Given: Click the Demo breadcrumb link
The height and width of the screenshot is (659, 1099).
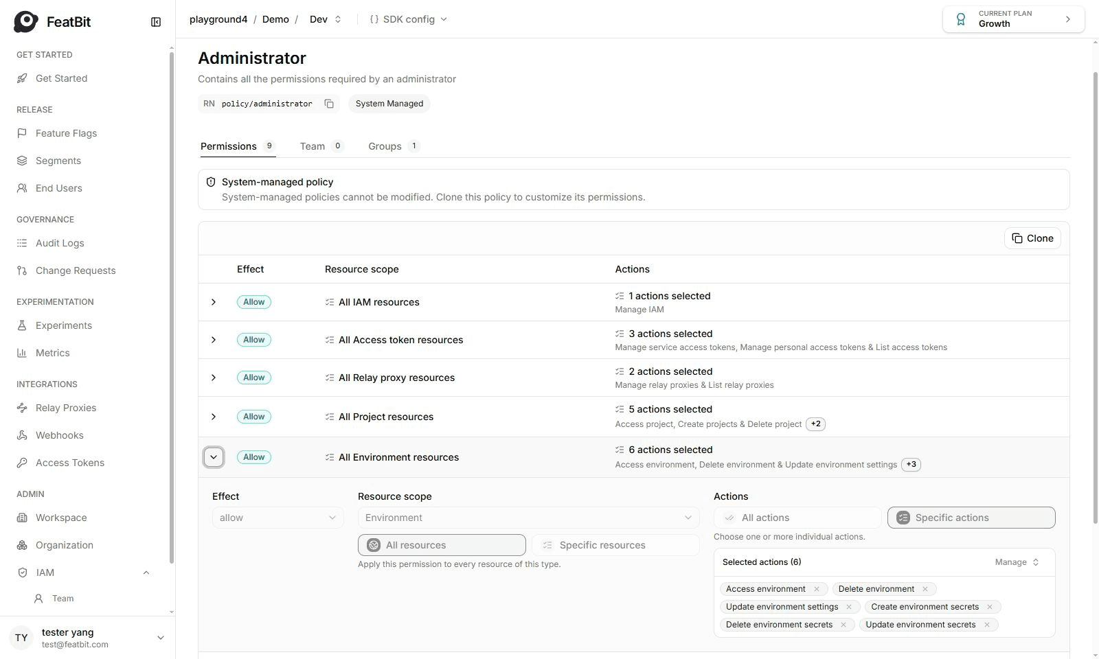Looking at the screenshot, I should 275,19.
